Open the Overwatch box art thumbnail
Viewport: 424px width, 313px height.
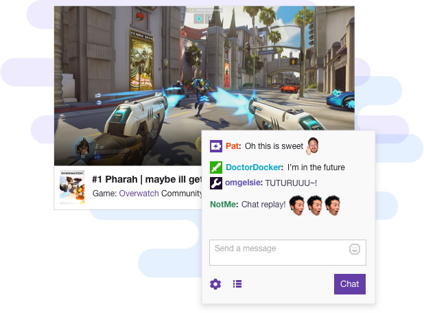[x=72, y=187]
